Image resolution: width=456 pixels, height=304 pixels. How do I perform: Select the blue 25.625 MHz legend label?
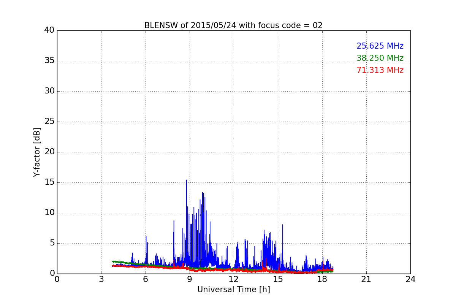pos(380,46)
